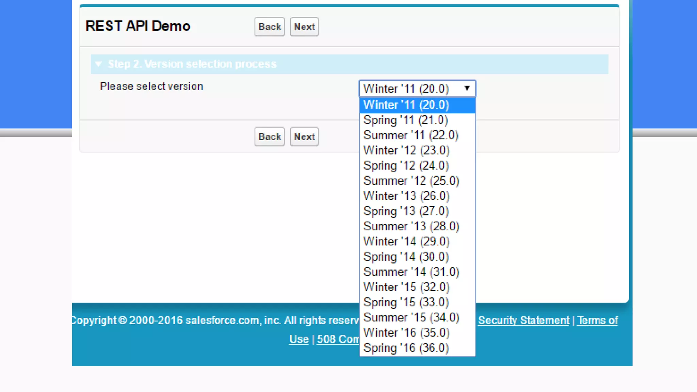This screenshot has width=697, height=392.
Task: Click the top Next button
Action: [x=304, y=27]
